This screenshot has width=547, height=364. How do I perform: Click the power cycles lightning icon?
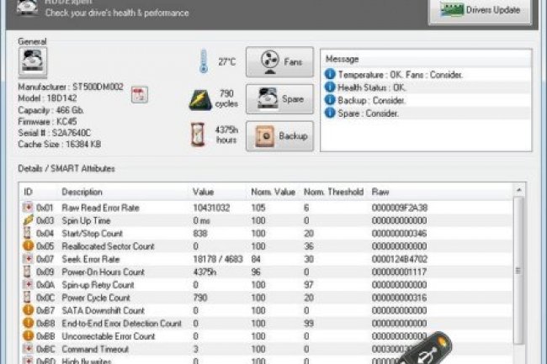click(x=200, y=99)
